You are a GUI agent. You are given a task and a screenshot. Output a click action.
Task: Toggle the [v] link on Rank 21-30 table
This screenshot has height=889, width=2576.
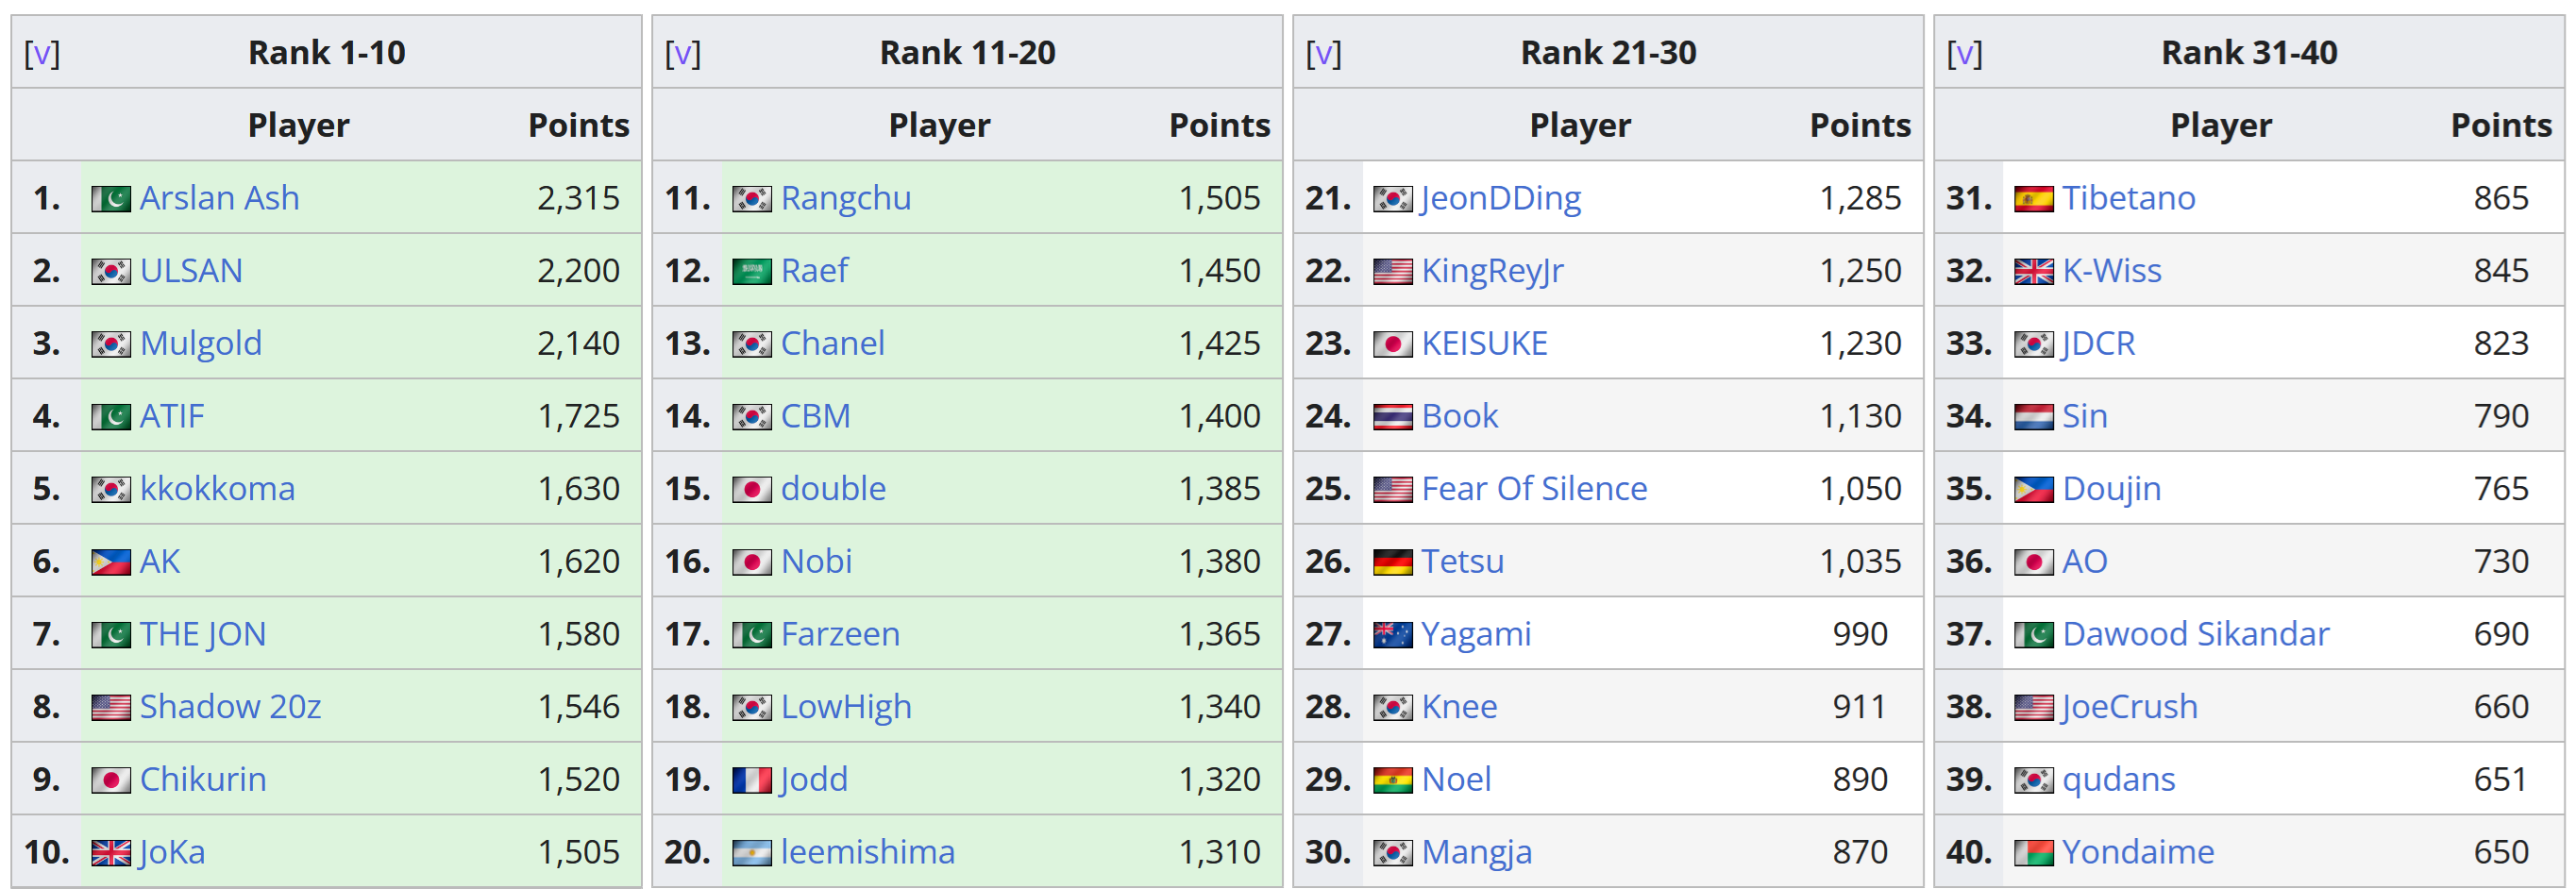(1324, 53)
